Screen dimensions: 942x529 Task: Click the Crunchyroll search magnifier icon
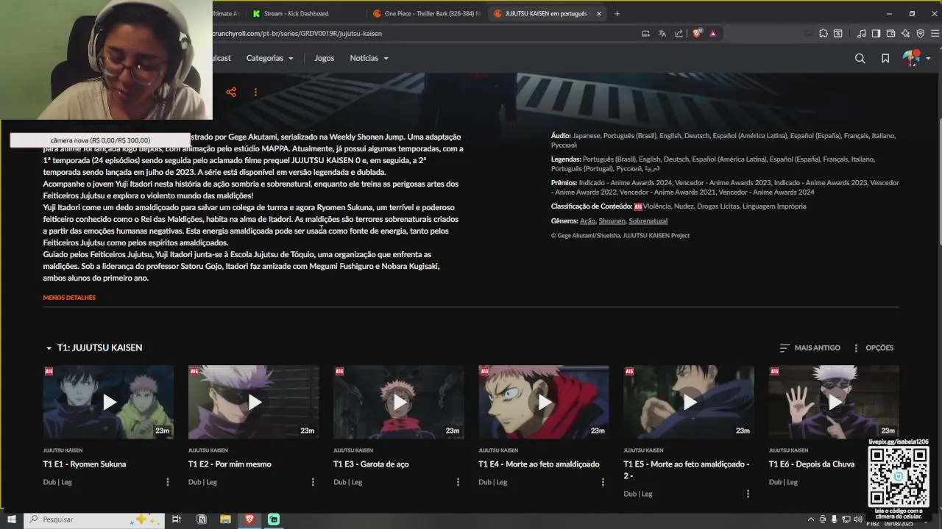860,58
